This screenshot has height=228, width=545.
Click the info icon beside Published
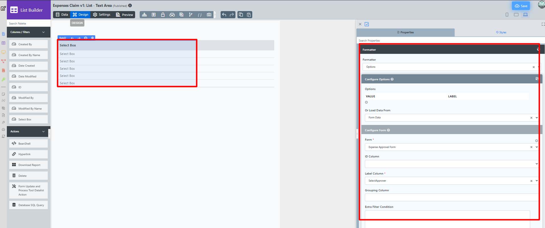click(x=130, y=5)
